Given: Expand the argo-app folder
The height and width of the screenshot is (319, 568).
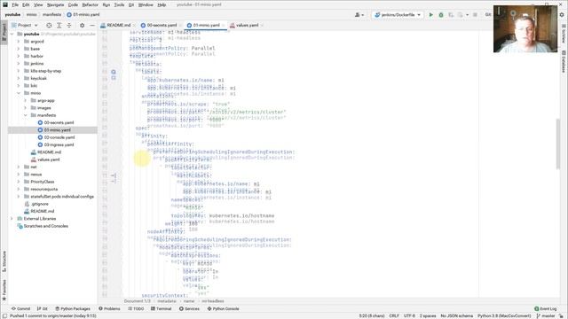Looking at the screenshot, I should (26, 100).
